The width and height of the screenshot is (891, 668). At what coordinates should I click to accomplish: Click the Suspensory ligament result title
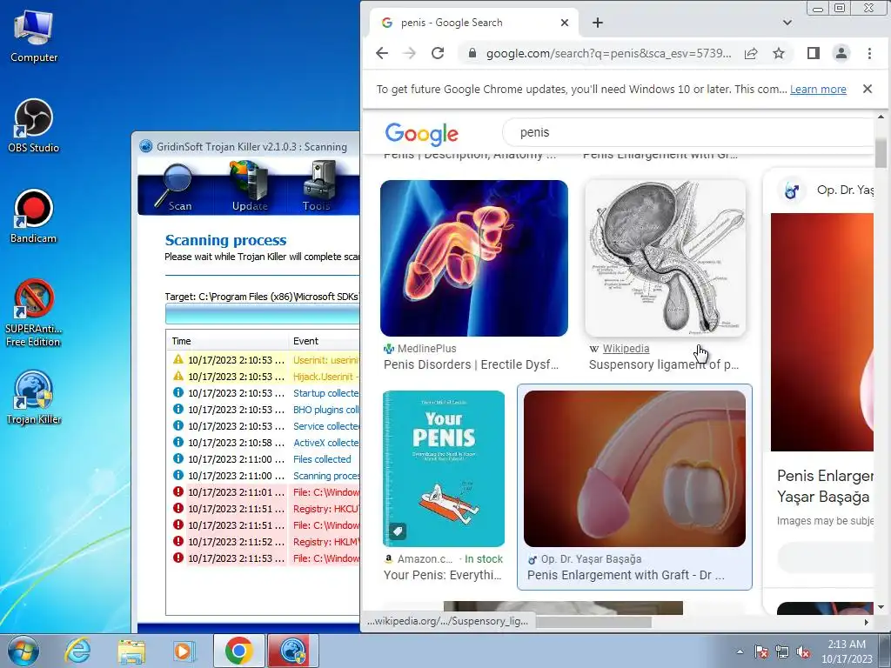pyautogui.click(x=664, y=364)
